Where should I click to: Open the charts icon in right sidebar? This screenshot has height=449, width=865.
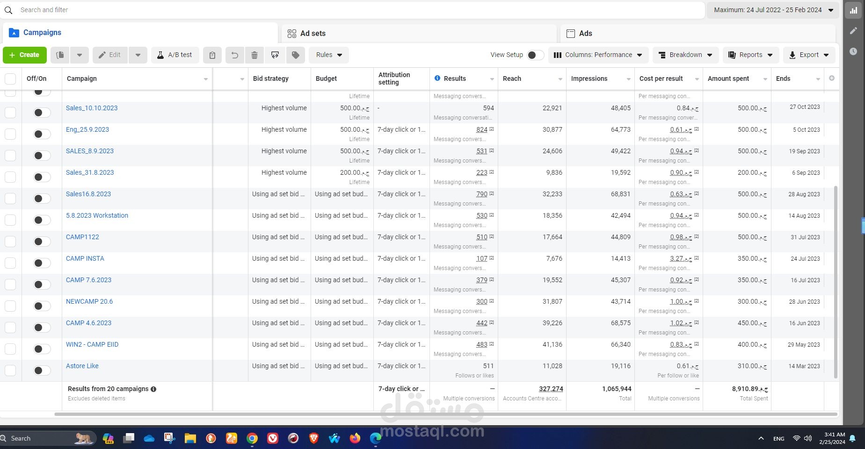(853, 10)
